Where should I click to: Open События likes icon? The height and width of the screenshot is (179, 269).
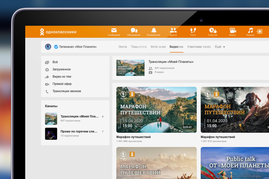213,30
